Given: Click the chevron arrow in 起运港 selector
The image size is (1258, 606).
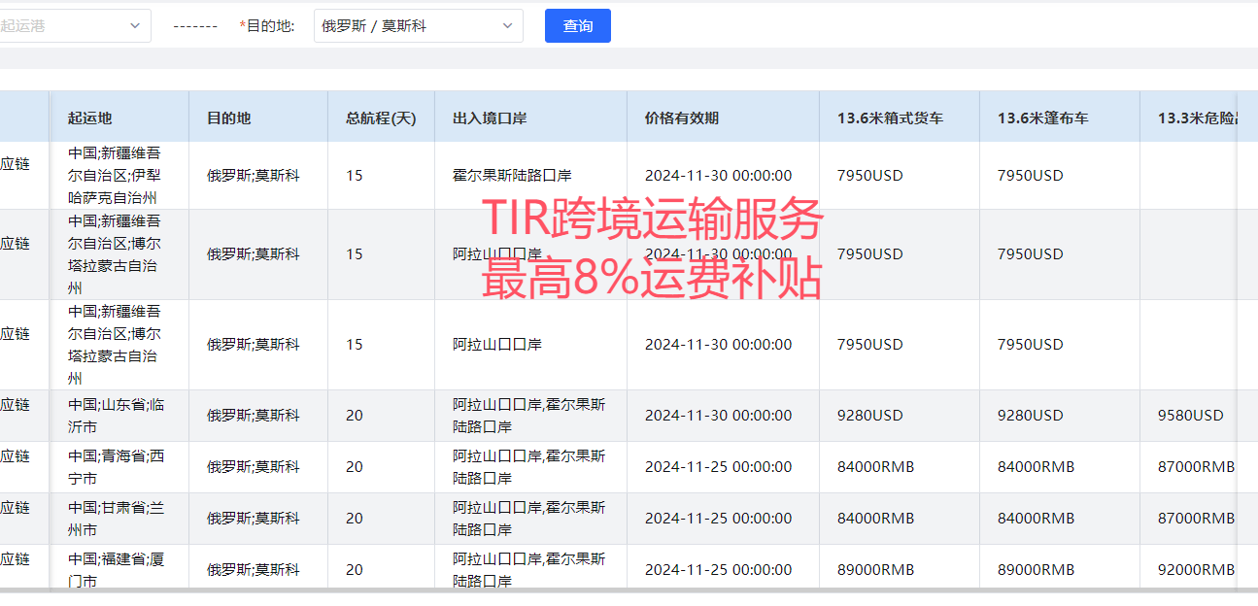Looking at the screenshot, I should [x=135, y=26].
